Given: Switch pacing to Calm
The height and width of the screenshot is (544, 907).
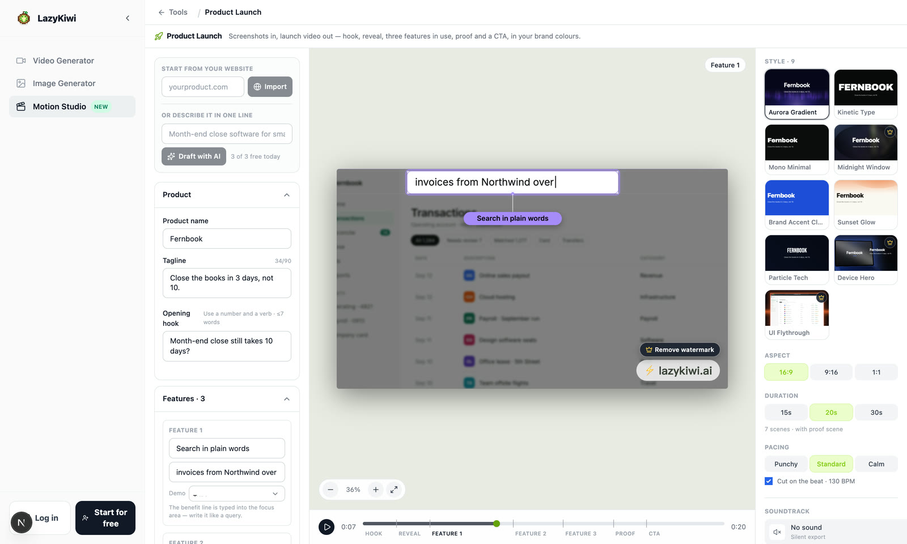Looking at the screenshot, I should (876, 464).
